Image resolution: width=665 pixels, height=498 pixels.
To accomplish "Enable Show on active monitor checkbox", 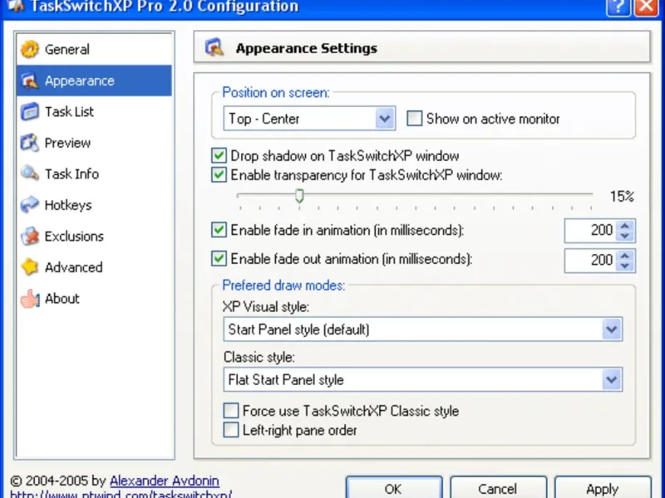I will [x=414, y=119].
